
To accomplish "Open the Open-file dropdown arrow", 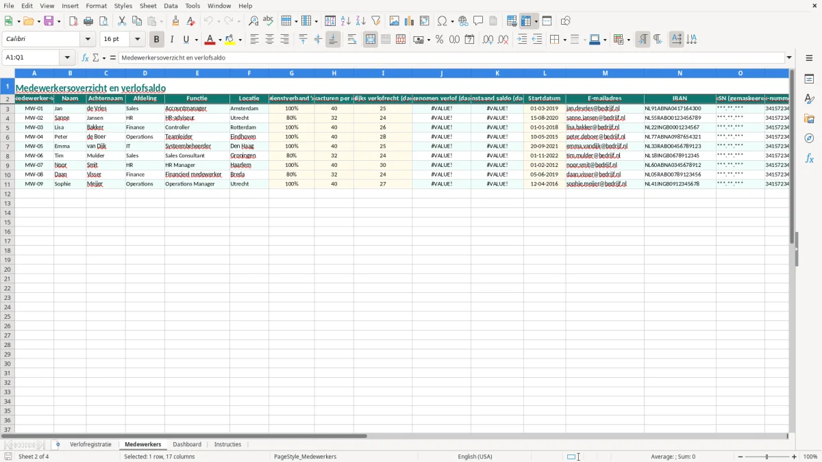I will coord(38,21).
